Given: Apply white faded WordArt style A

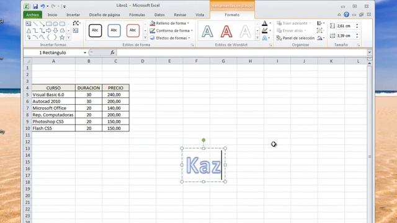Looking at the screenshot, I should point(245,32).
